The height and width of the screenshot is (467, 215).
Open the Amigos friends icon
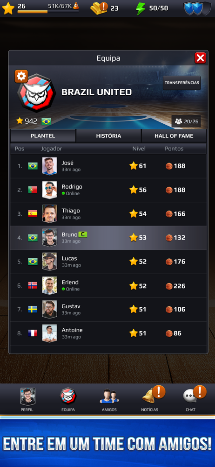[x=109, y=396]
